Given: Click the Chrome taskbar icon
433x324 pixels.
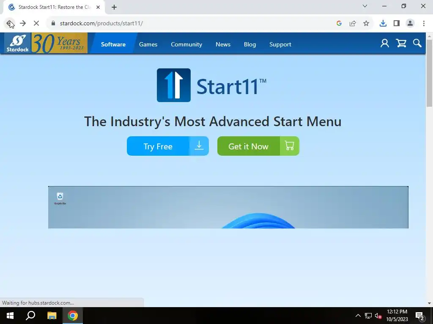Looking at the screenshot, I should click(73, 316).
